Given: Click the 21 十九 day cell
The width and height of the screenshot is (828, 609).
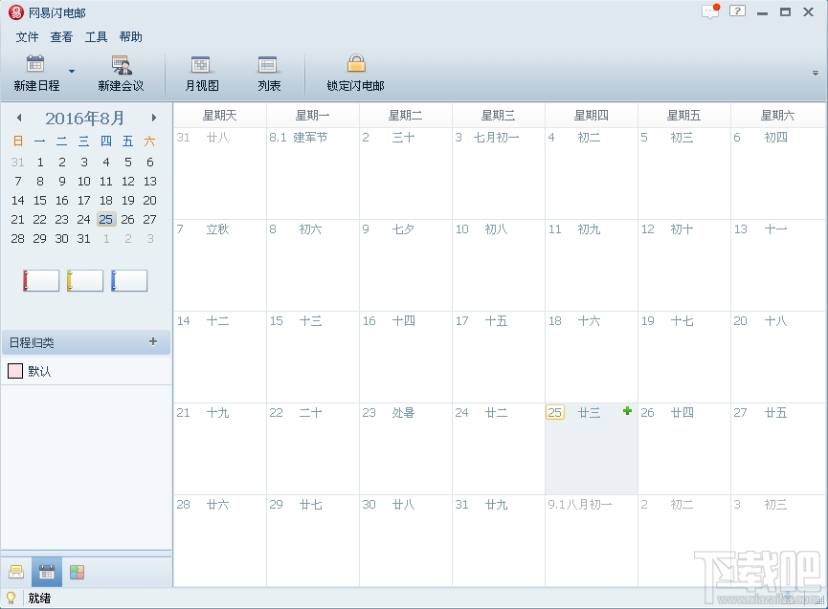Looking at the screenshot, I should pyautogui.click(x=220, y=448).
